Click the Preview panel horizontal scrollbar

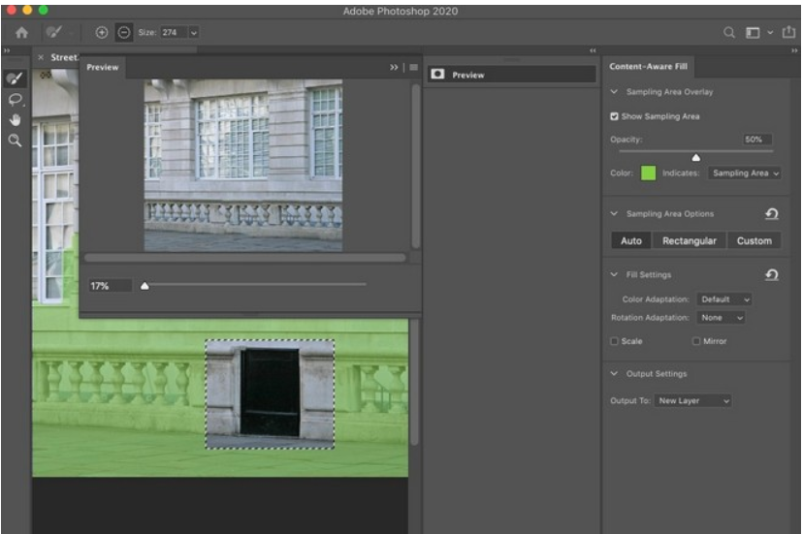(245, 258)
